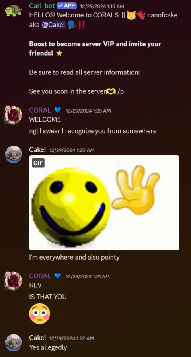Open Cake!'s avatar at 1:22 AM

tap(14, 343)
